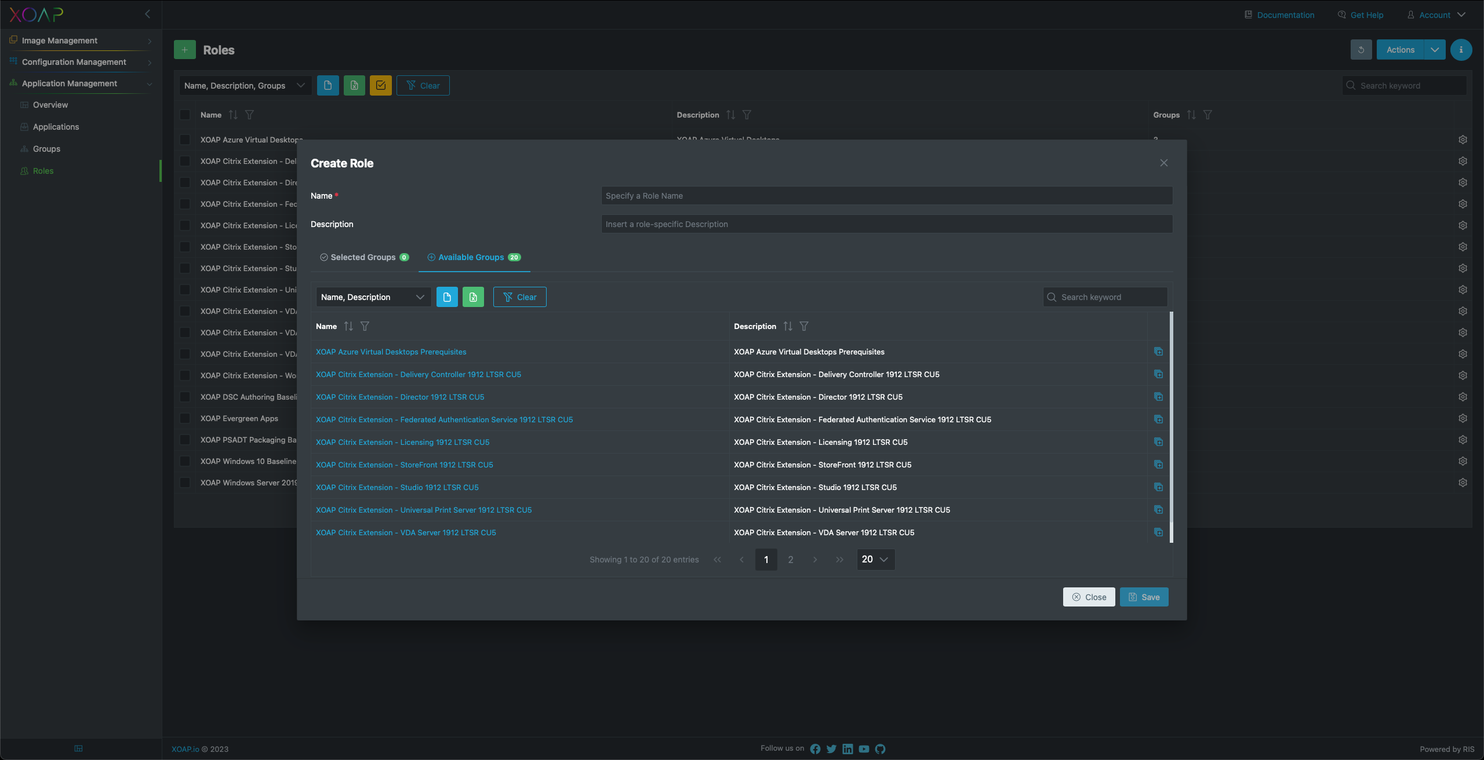Add the Delivery Controller 1912 group
Screen dimensions: 1484x760
[1158, 374]
